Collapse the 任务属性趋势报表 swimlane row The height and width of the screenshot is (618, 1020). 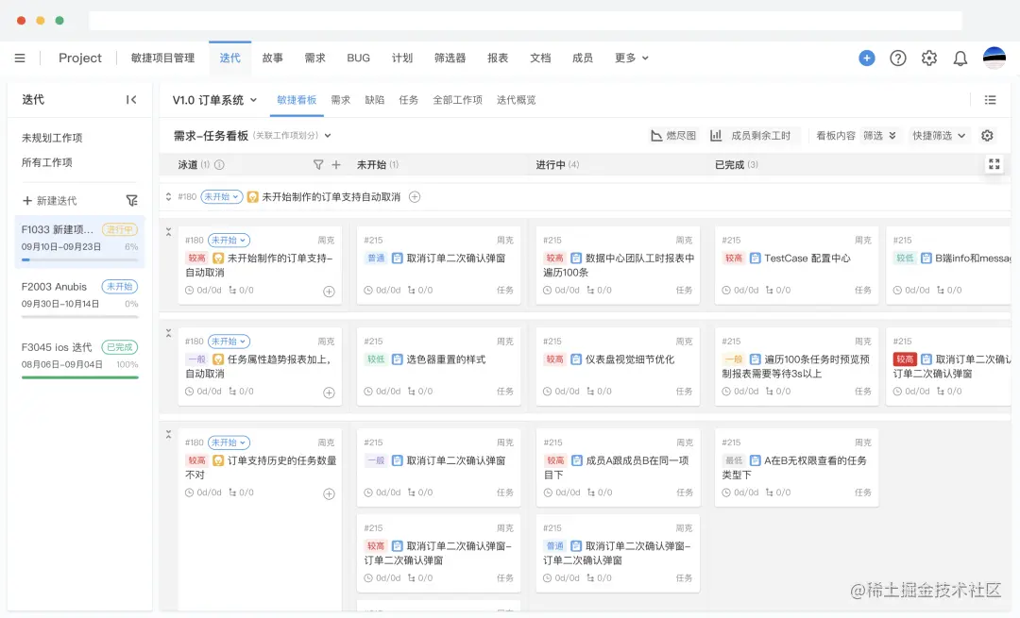[x=168, y=333]
